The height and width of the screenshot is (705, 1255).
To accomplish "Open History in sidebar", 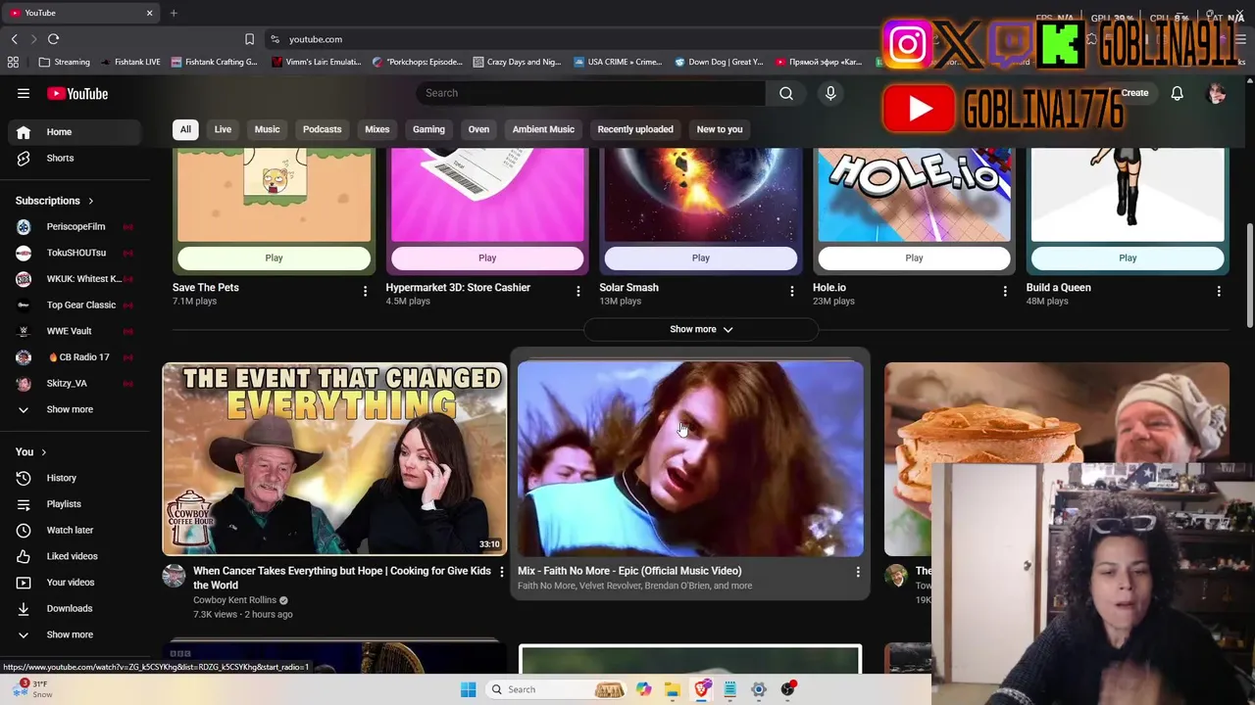I will 75,478.
